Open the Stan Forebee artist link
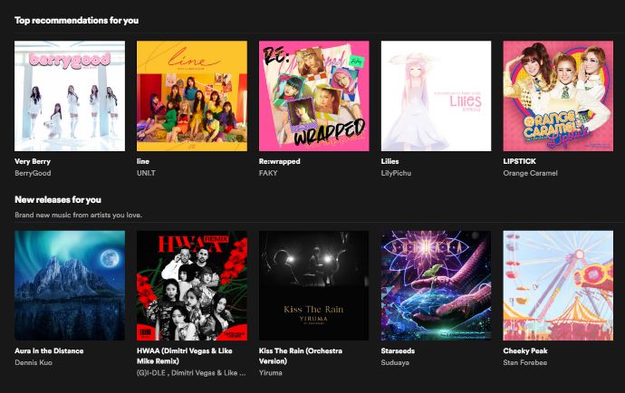 525,363
